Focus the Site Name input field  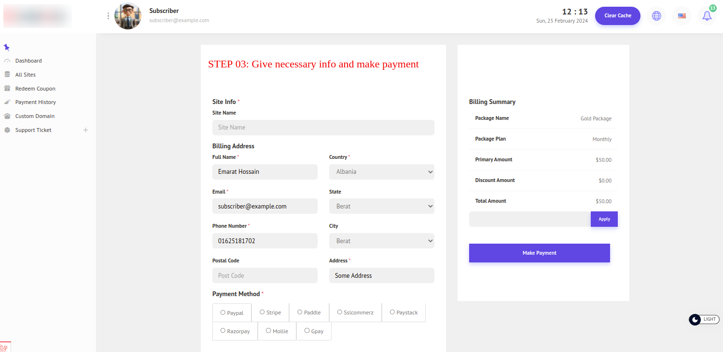(x=323, y=128)
